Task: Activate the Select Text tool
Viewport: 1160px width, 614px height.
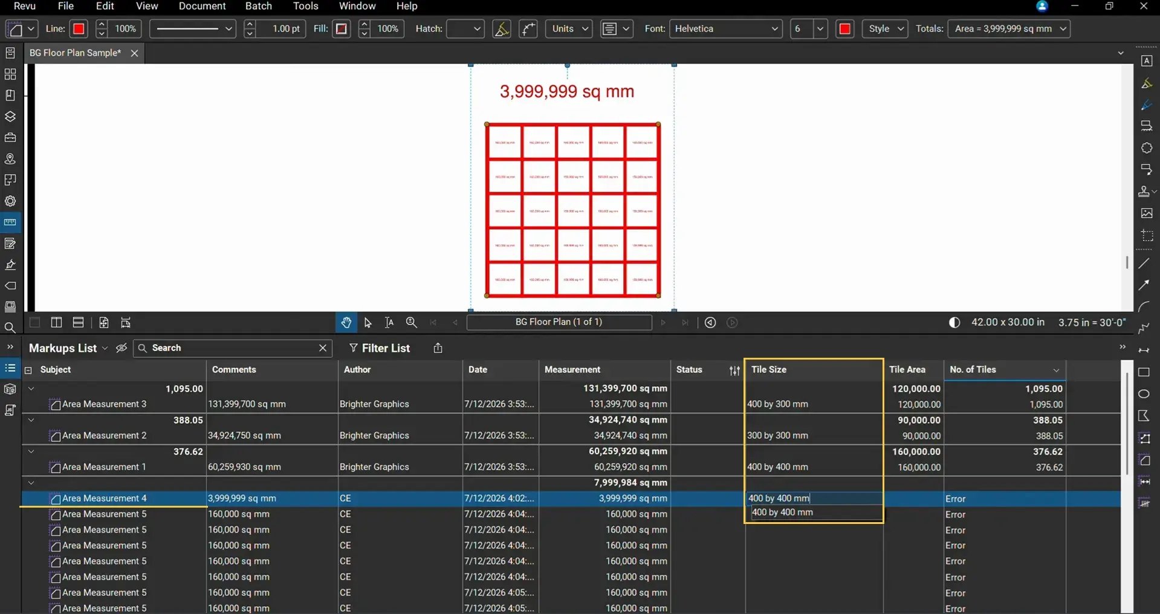Action: (x=389, y=323)
